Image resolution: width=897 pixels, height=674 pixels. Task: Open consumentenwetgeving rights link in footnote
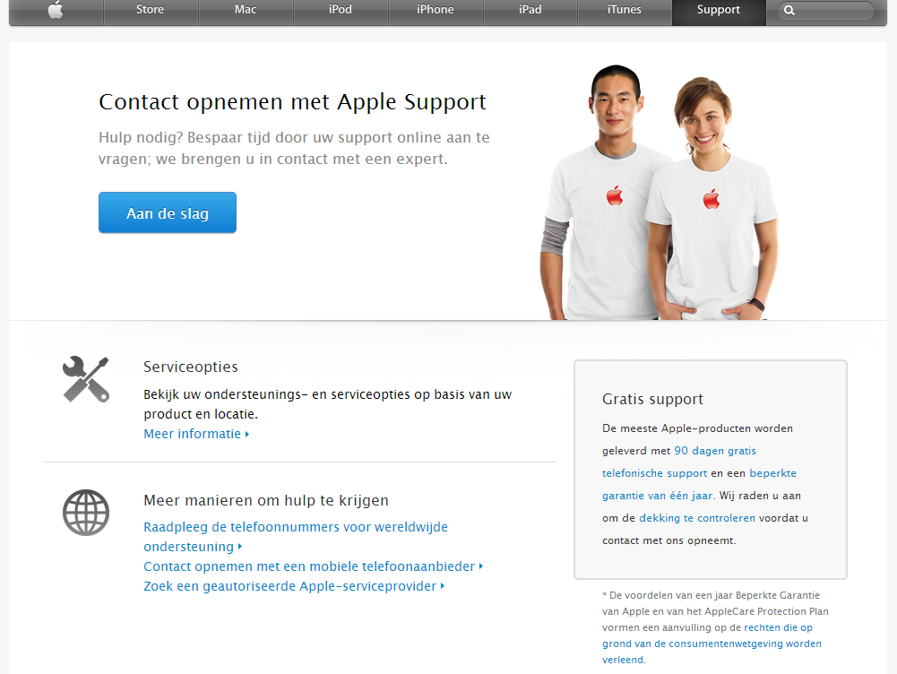point(712,644)
